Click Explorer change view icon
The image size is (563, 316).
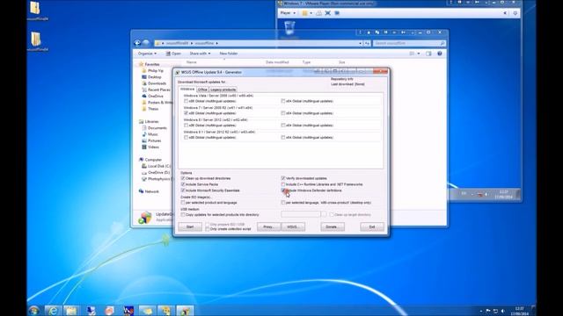pos(412,54)
